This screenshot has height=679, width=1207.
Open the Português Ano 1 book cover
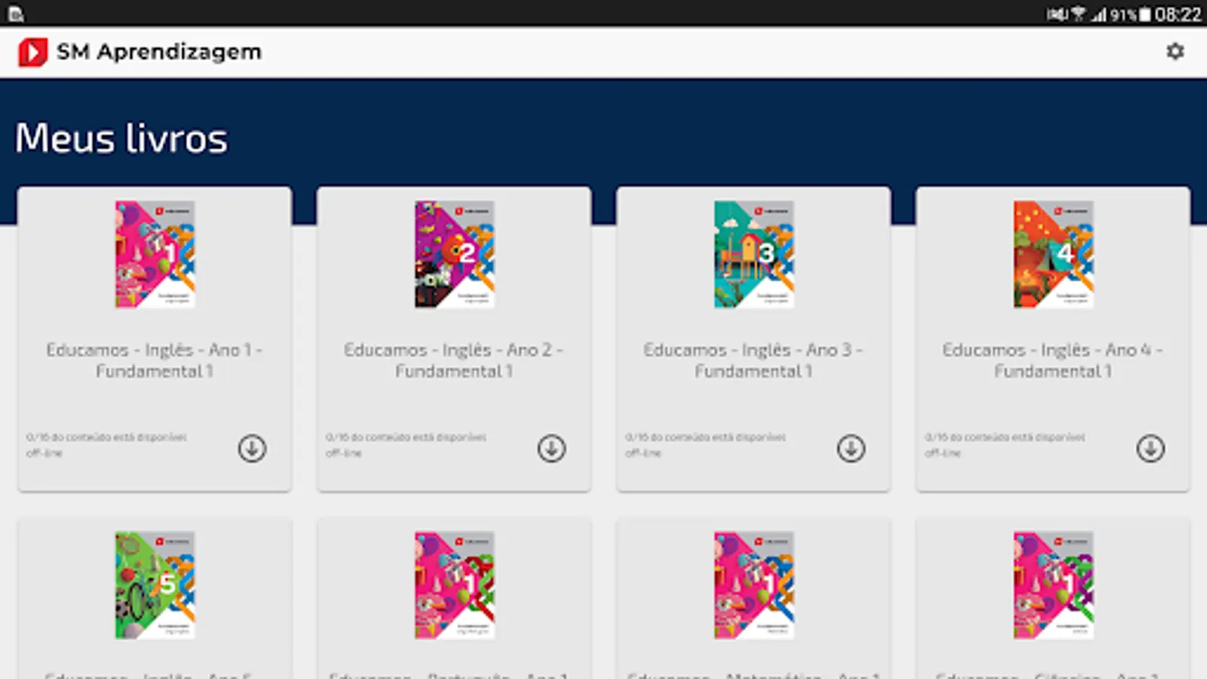click(454, 585)
